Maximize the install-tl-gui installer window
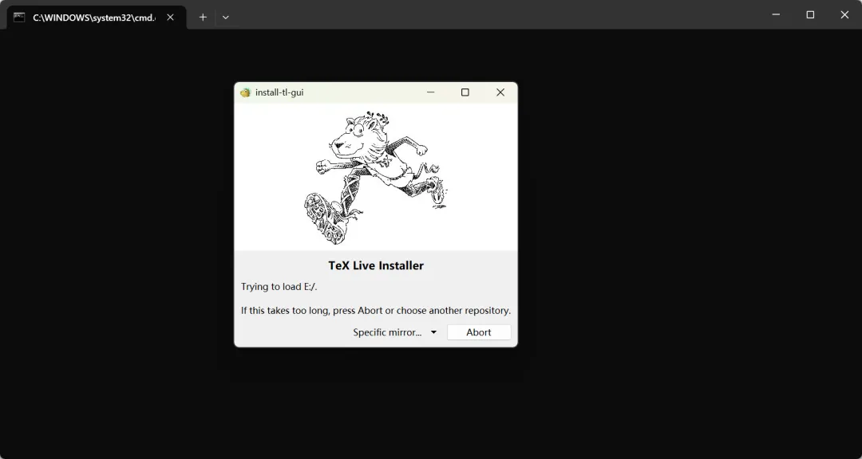The height and width of the screenshot is (459, 862). pyautogui.click(x=465, y=92)
